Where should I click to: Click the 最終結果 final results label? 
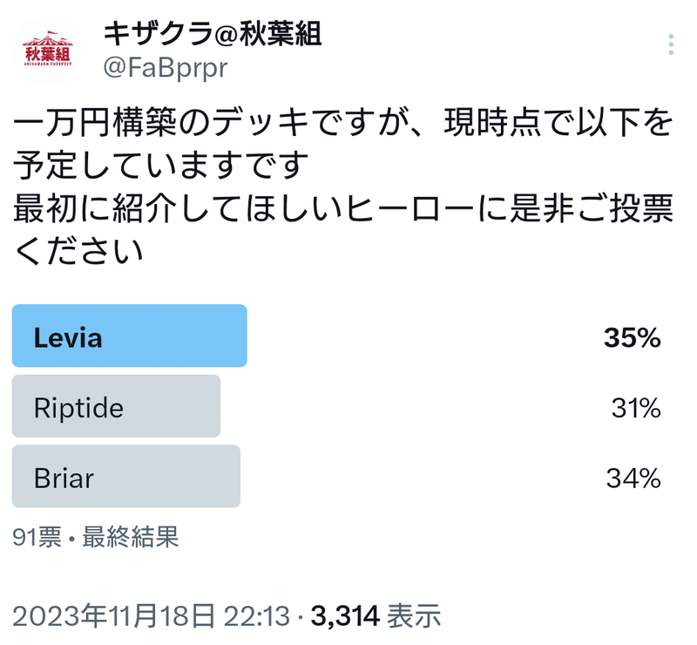click(130, 537)
